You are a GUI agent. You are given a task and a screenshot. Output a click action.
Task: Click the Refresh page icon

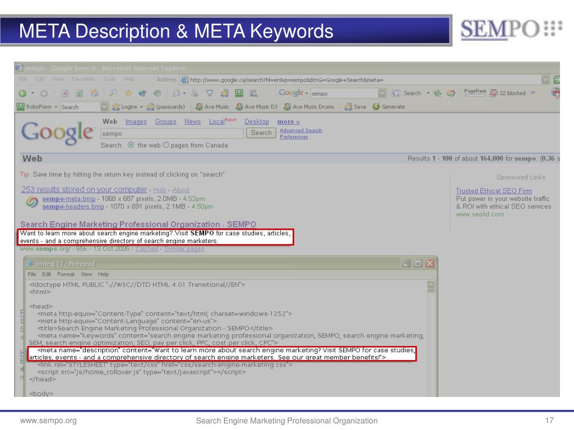(80, 94)
